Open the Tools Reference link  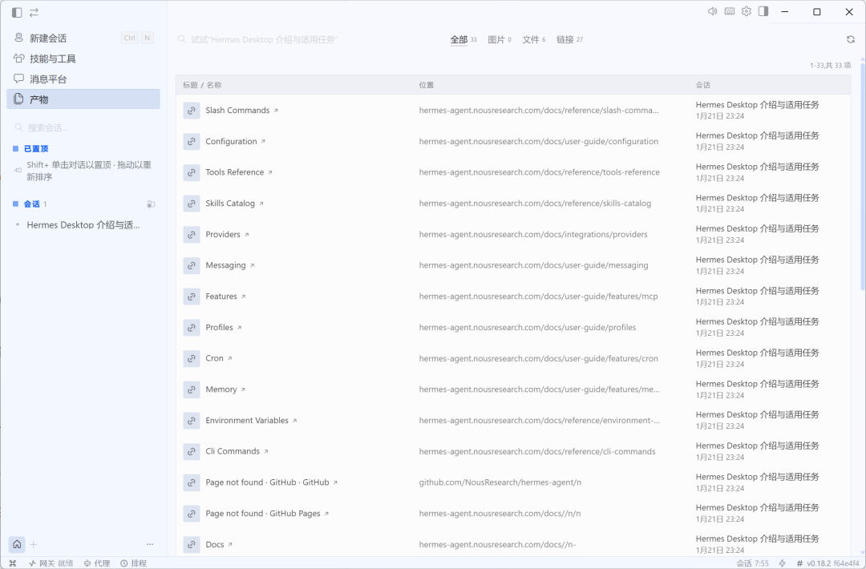click(235, 172)
